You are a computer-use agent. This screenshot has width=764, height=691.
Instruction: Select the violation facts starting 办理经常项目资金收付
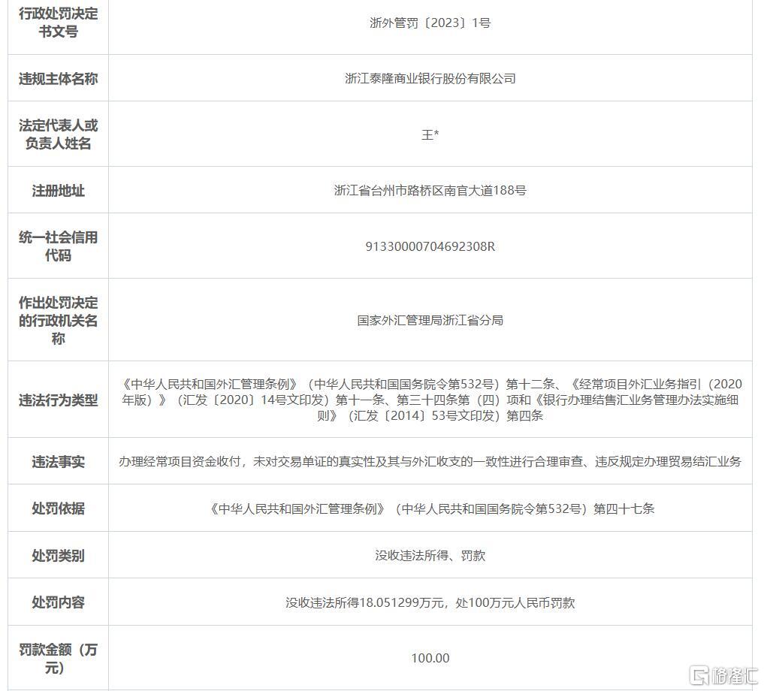pyautogui.click(x=430, y=461)
